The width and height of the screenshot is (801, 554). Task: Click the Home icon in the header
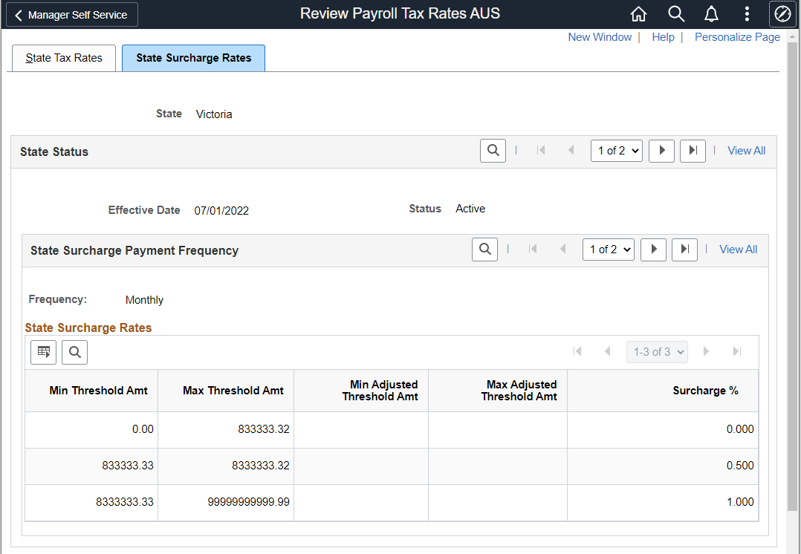point(638,13)
